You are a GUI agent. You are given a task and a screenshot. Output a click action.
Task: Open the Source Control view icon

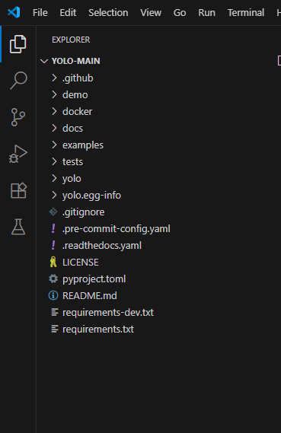[x=18, y=117]
